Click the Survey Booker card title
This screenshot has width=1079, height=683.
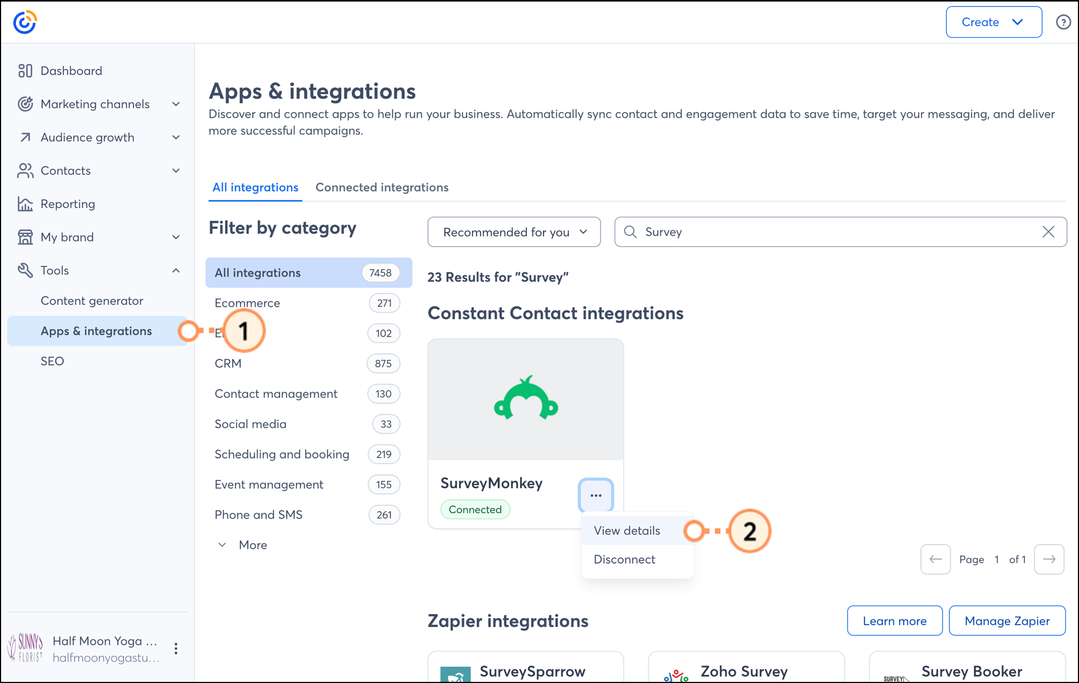click(x=972, y=672)
